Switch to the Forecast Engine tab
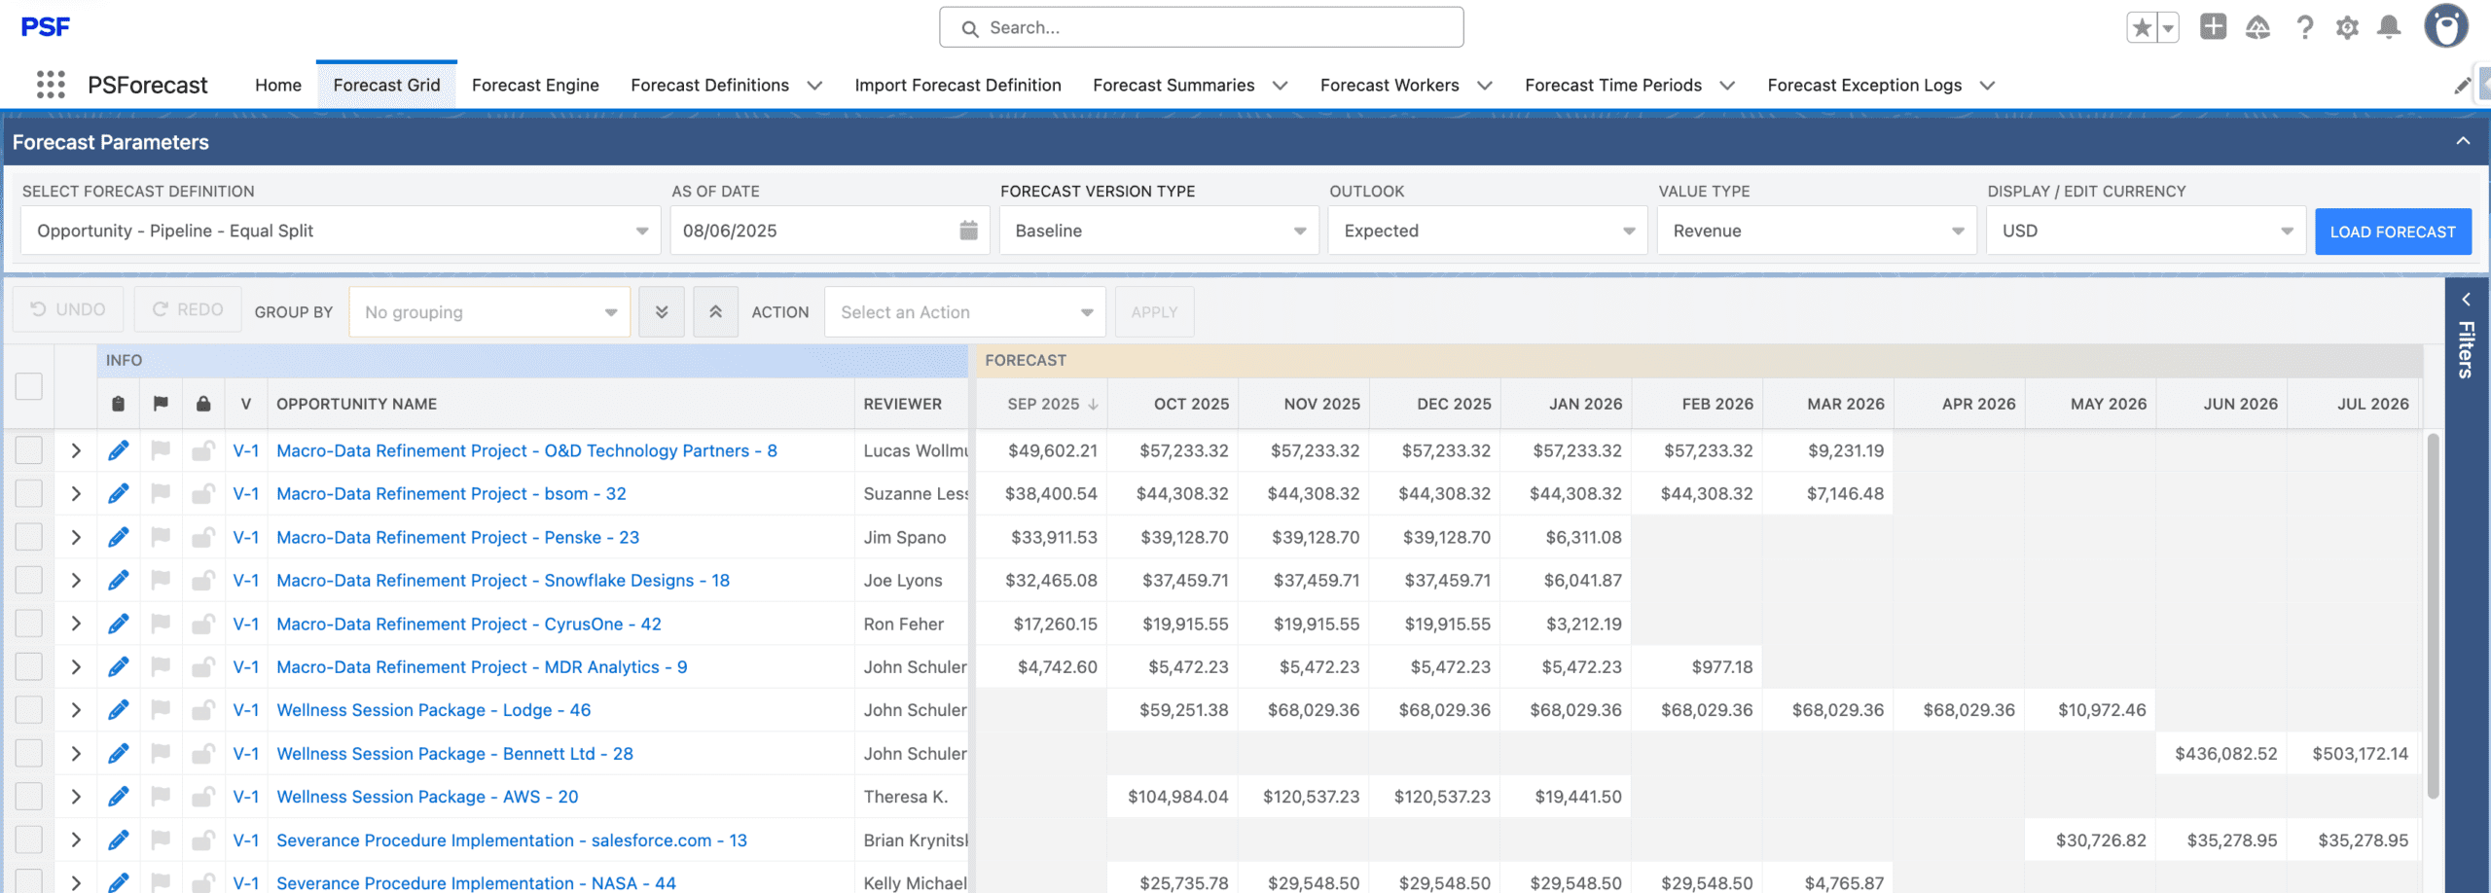The image size is (2491, 893). [534, 85]
